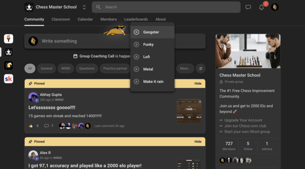Click the Chess Master School logo icon
This screenshot has width=305, height=169.
click(x=29, y=7)
